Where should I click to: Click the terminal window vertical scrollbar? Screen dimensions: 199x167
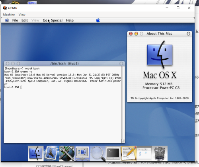click(x=123, y=103)
